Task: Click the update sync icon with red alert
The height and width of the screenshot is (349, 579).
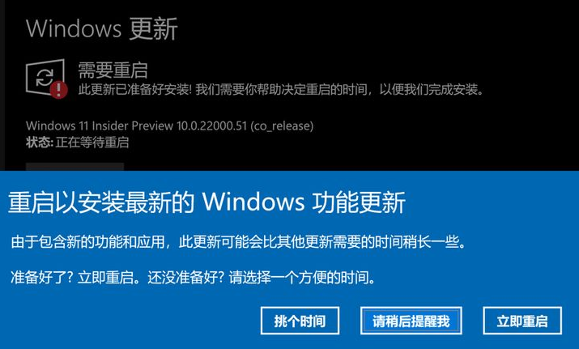Action: 46,79
